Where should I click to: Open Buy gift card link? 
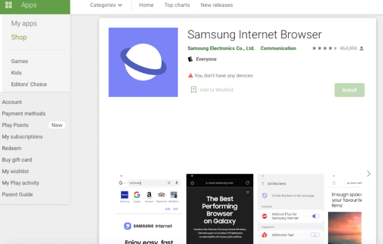click(x=17, y=160)
